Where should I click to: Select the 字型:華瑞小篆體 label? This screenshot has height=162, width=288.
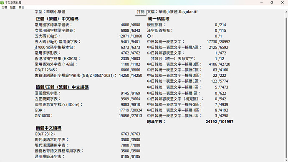50,12
